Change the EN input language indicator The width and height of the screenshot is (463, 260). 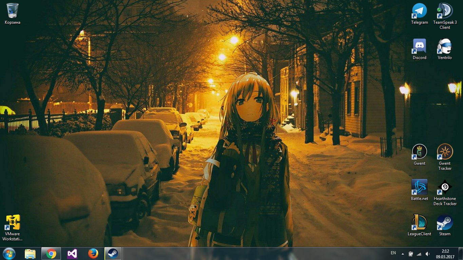click(x=393, y=253)
